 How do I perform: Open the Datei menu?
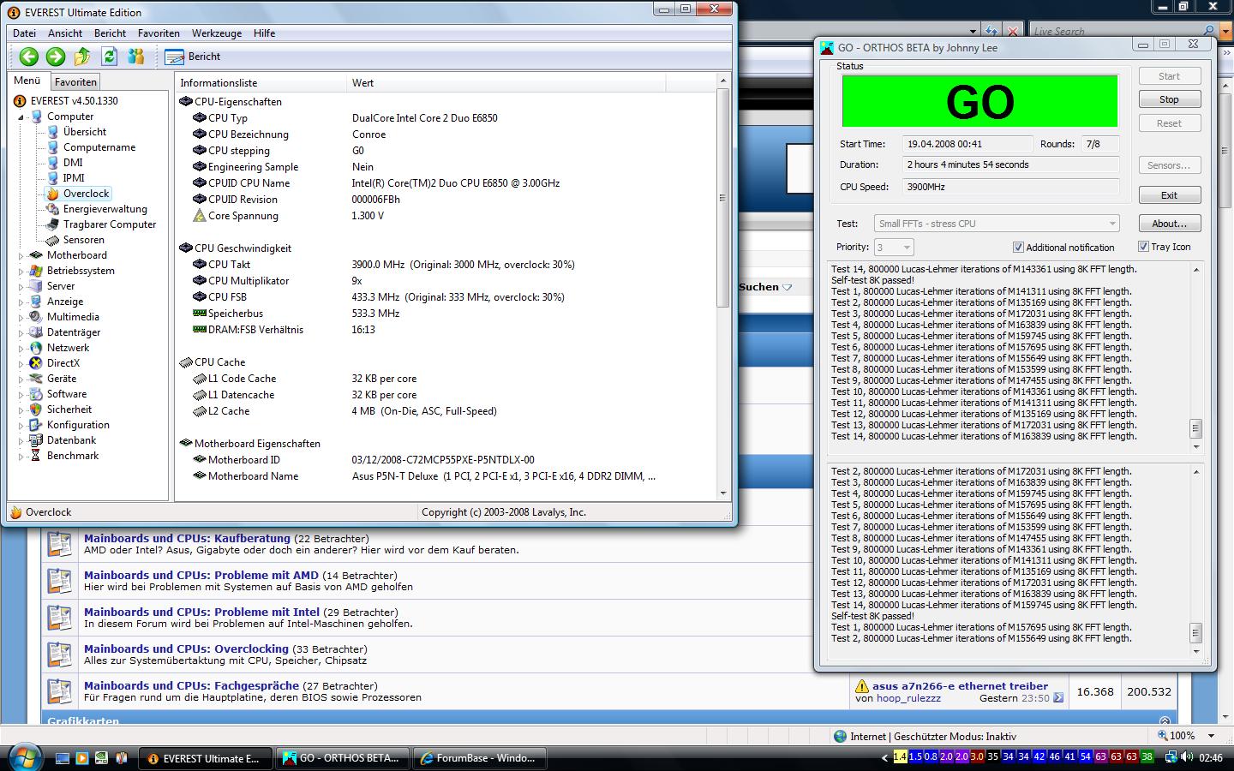tap(24, 33)
